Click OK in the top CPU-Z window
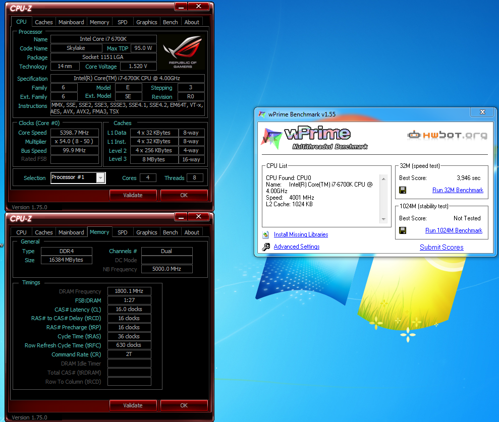 [x=184, y=195]
